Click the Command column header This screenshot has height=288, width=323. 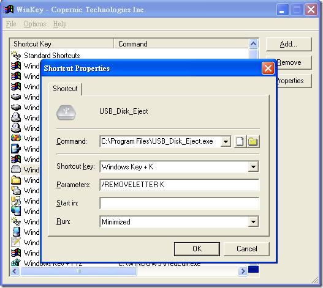[181, 44]
